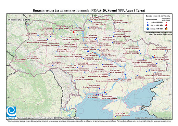Viewport: 178px width, 126px height.
Task: Click the large blue legend circle
Action: click(x=148, y=25)
